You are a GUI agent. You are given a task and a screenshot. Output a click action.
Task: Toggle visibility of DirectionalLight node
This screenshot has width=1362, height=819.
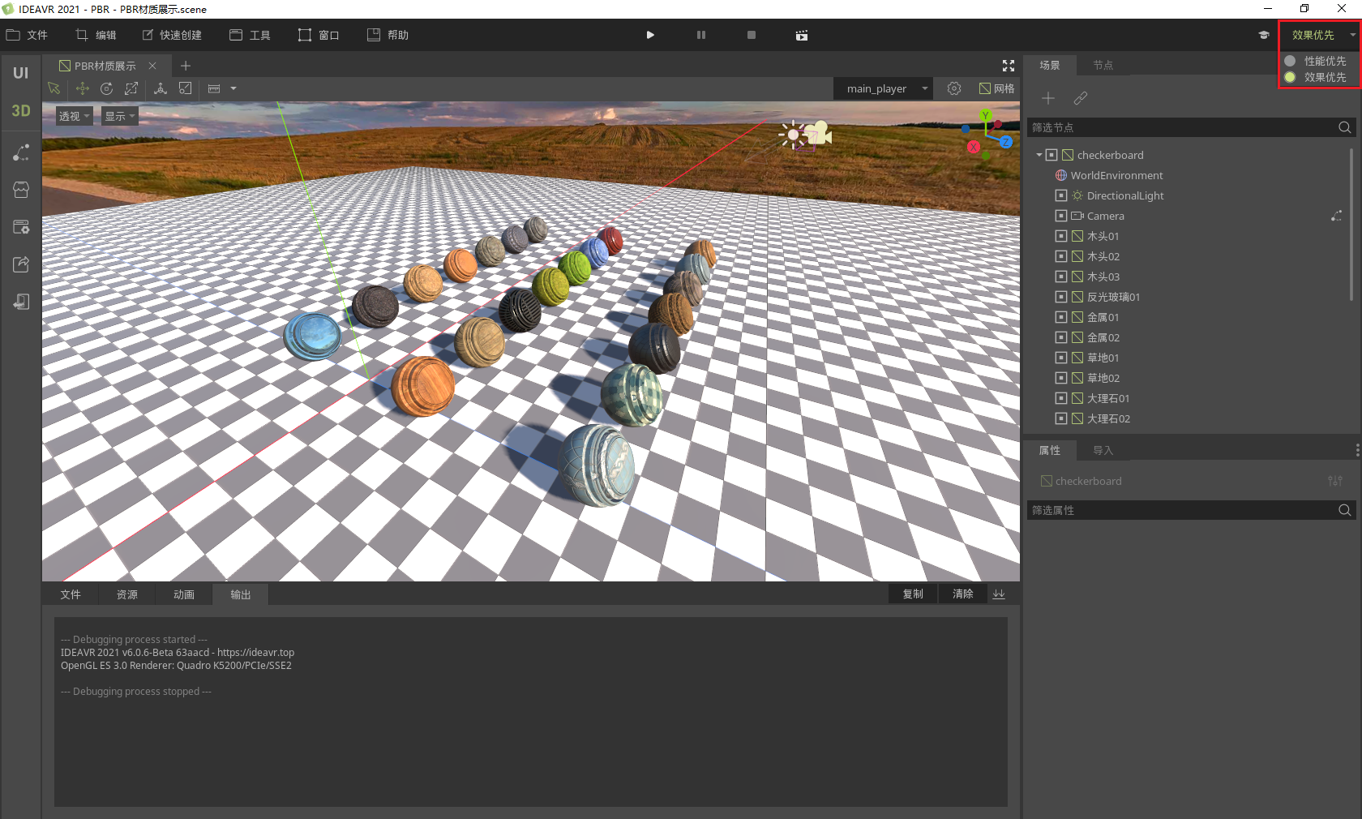pos(1061,195)
